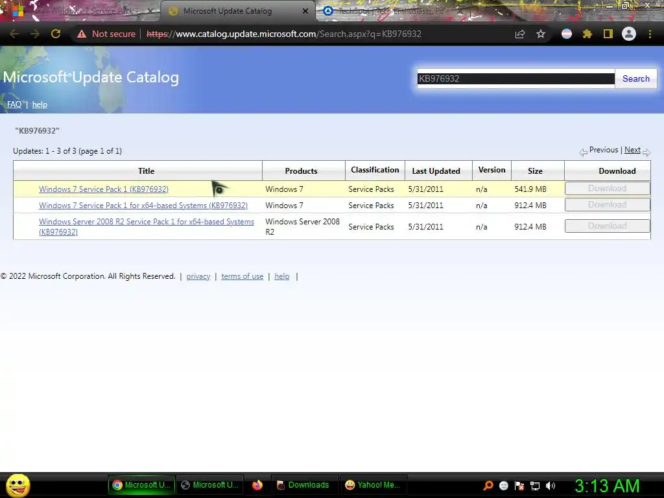Download the 541.9 MB Windows 7 Service Pack

click(607, 189)
